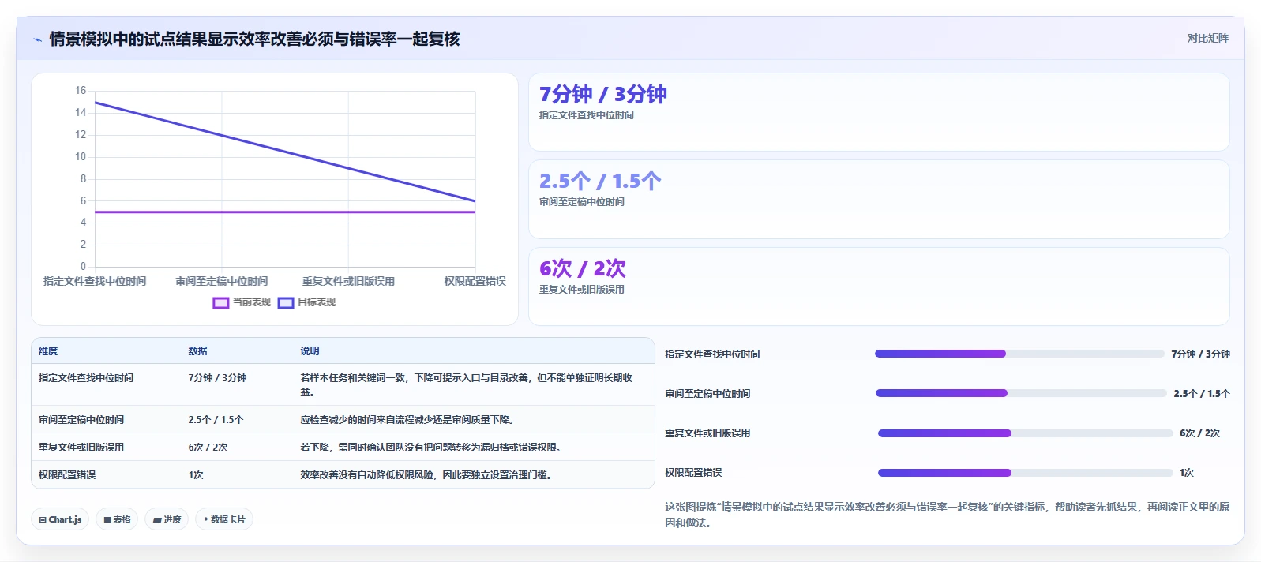Click the summary paragraph starting 这张图提炼

pos(947,515)
